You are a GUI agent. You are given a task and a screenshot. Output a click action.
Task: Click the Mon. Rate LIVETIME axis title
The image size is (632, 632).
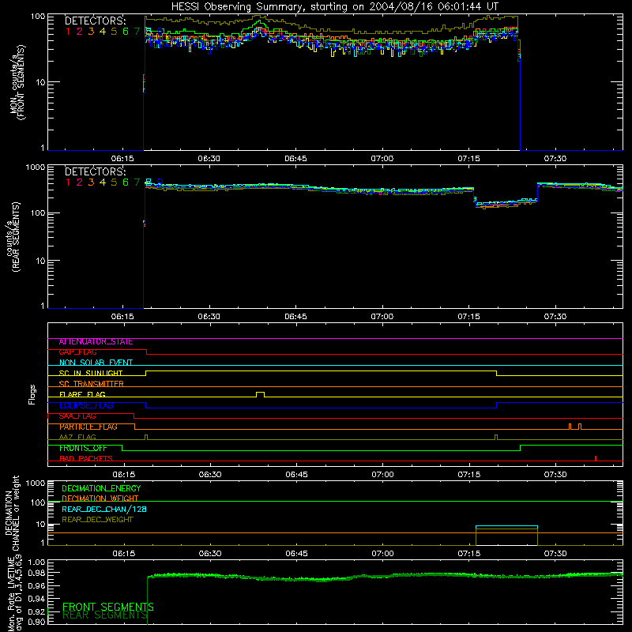pos(15,593)
